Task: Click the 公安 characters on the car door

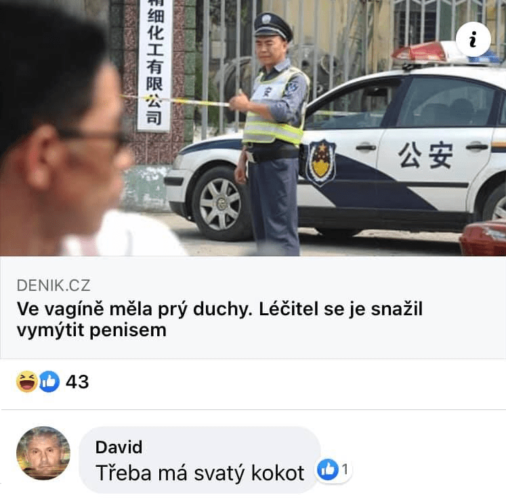Action: [425, 156]
